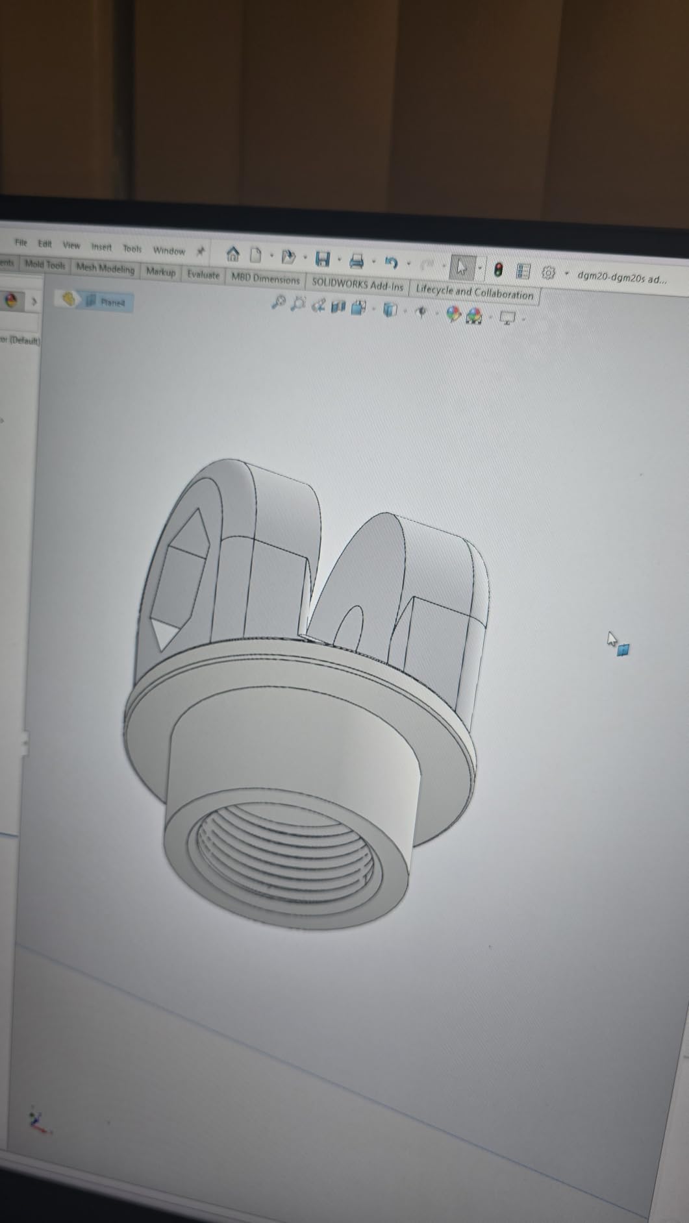
Task: Open the Options gear icon
Action: (549, 273)
